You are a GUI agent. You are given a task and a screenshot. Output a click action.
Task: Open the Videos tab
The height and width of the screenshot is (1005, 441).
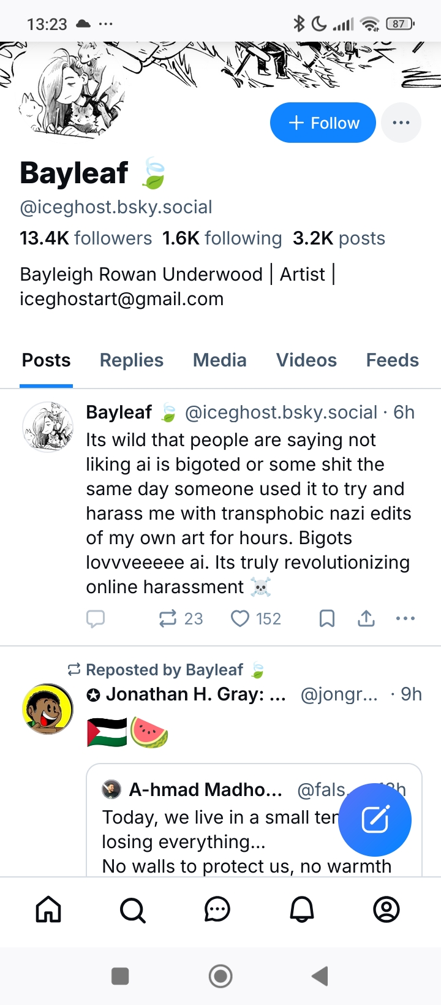click(x=306, y=360)
